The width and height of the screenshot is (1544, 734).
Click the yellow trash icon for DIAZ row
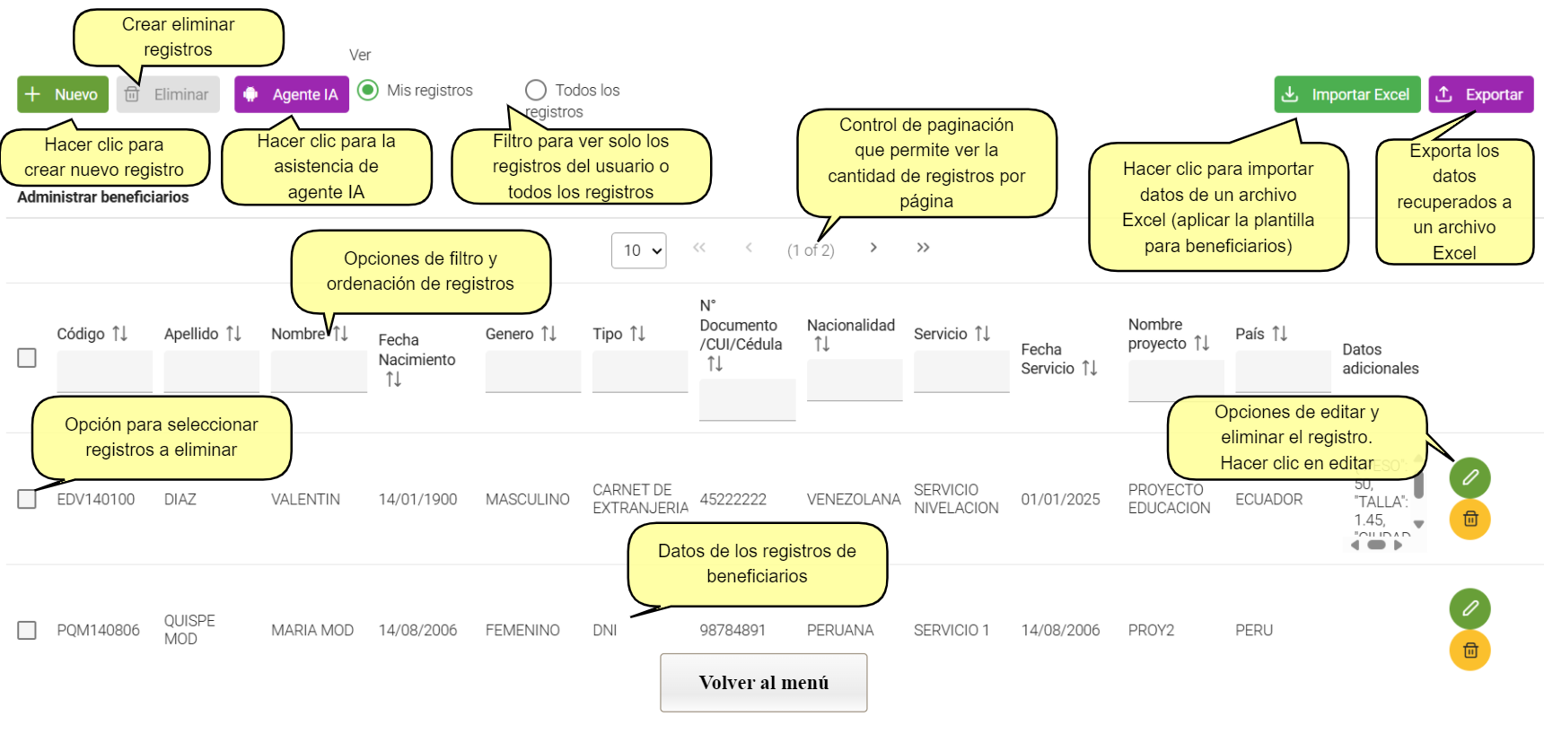click(1469, 519)
